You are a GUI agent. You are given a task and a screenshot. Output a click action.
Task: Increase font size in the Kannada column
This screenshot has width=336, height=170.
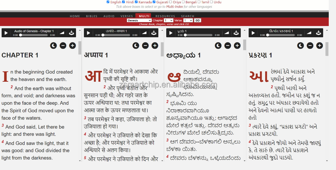click(237, 45)
